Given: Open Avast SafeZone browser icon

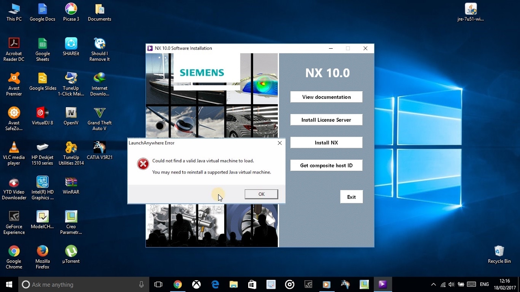Looking at the screenshot, I should click(14, 119).
